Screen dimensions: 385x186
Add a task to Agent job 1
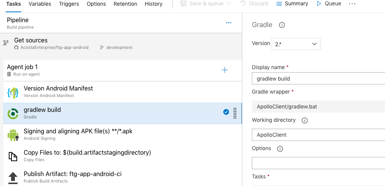click(225, 70)
